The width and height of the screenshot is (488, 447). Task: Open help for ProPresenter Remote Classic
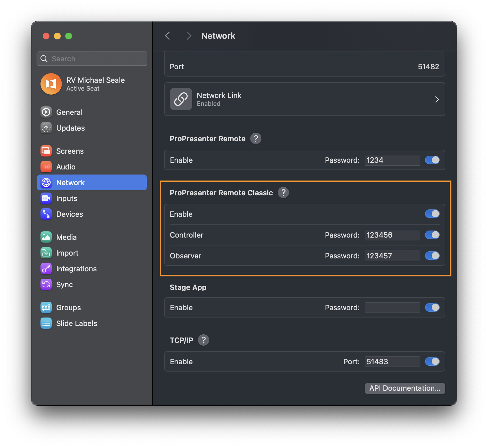click(x=283, y=193)
